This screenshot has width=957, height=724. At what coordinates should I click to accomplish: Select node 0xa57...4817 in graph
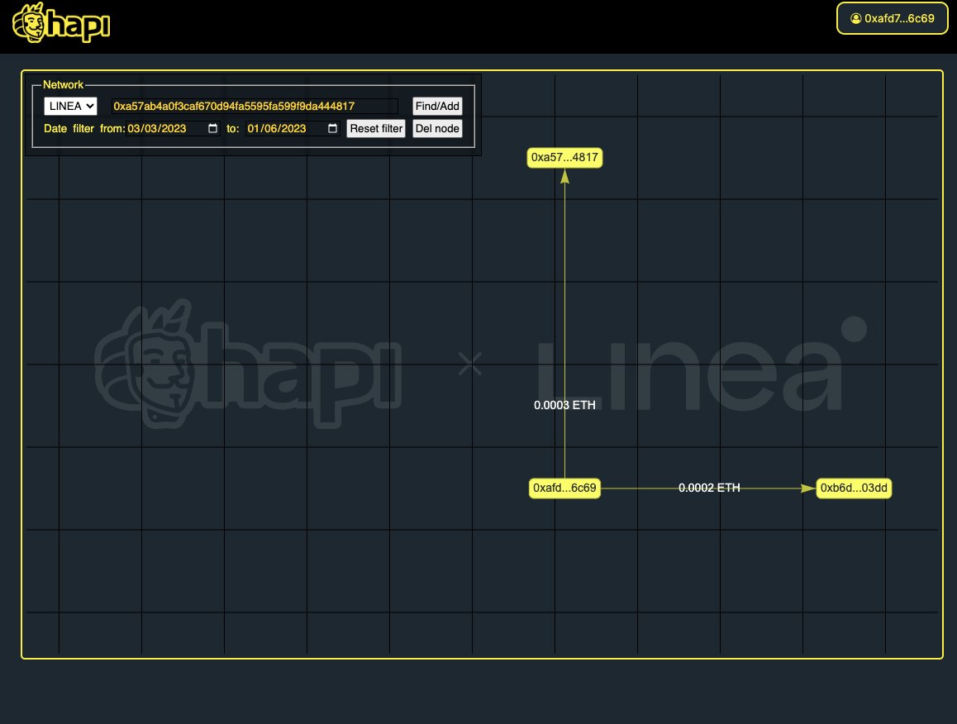[564, 158]
